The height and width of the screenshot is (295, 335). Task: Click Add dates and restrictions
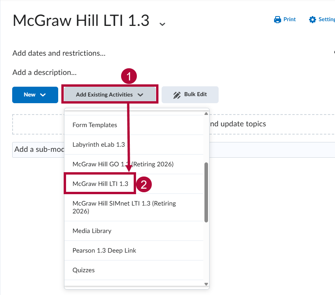(59, 53)
